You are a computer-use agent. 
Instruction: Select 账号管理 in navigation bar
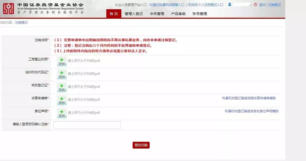[200, 14]
